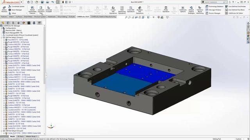The width and height of the screenshot is (250, 140).
Task: Open the Process Manager
Action: point(213,13)
